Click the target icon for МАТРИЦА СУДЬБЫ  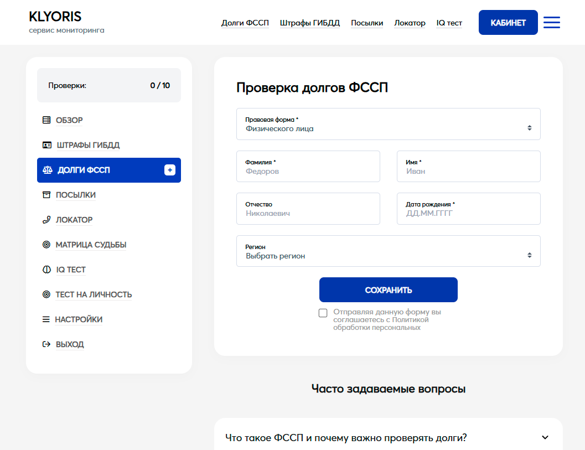pyautogui.click(x=46, y=245)
